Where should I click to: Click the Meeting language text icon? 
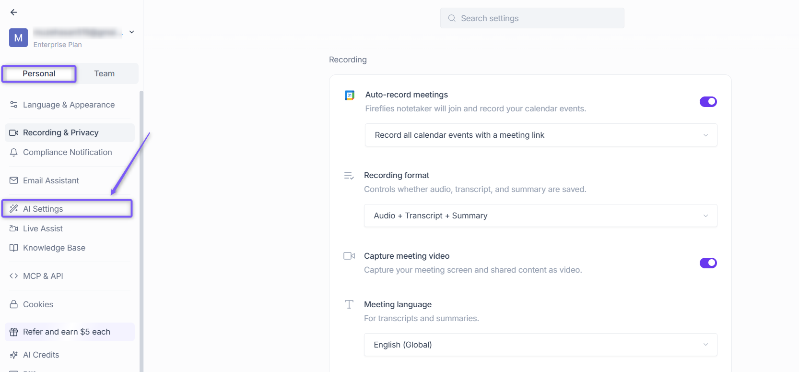pos(349,304)
